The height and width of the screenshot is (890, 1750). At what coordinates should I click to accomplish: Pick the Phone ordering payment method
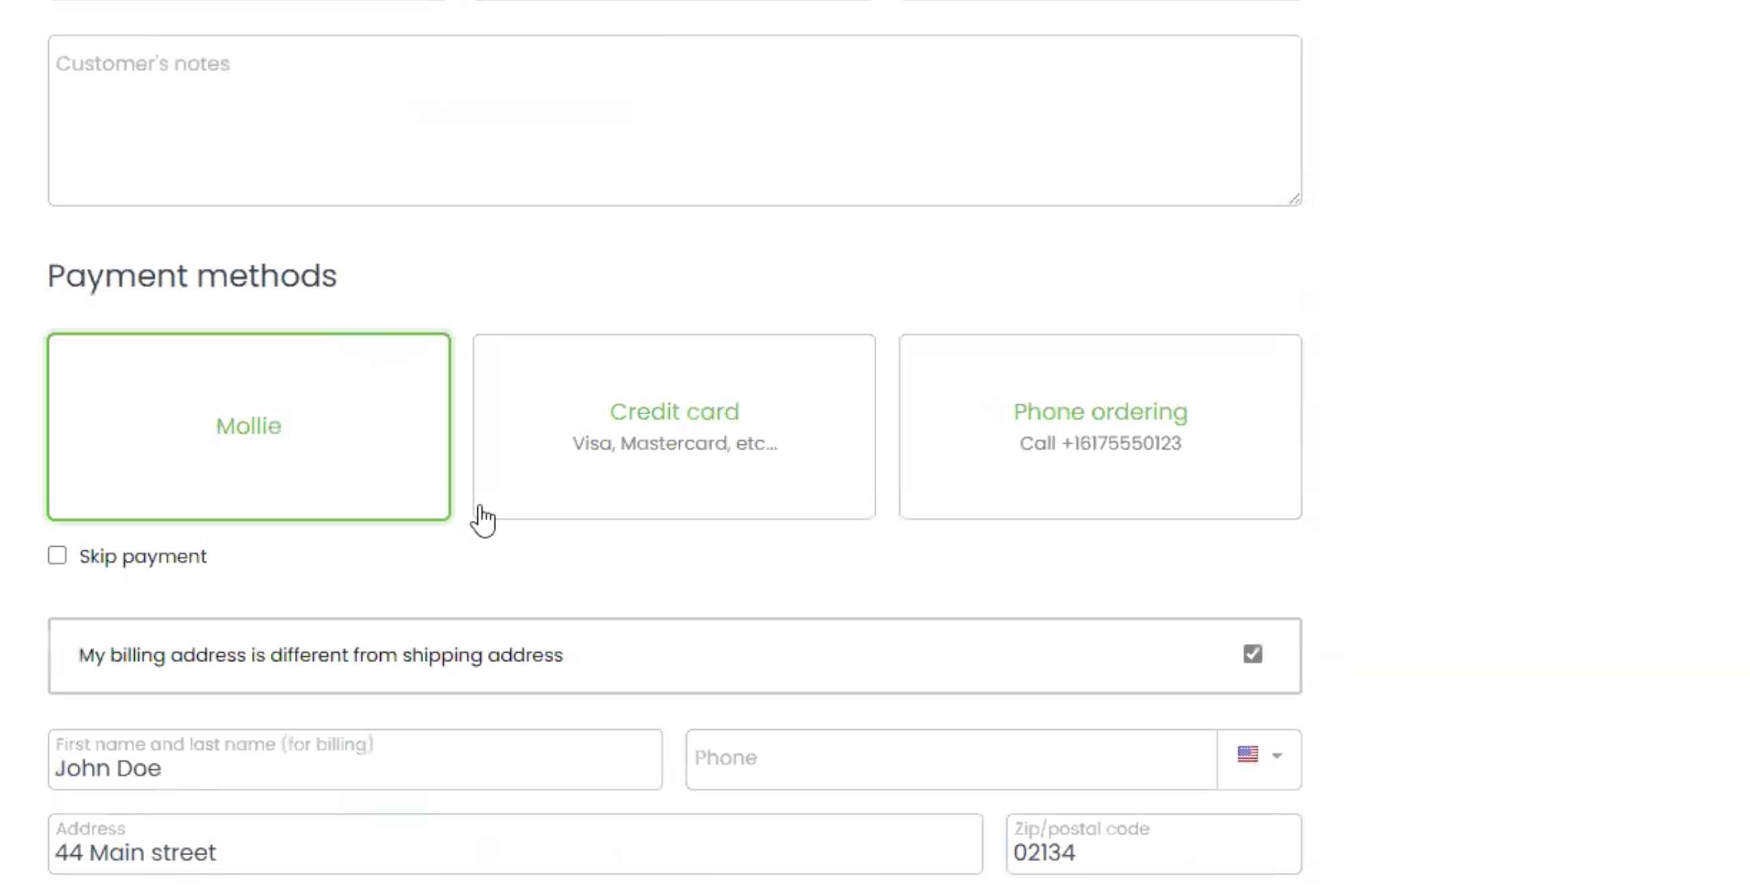1100,426
